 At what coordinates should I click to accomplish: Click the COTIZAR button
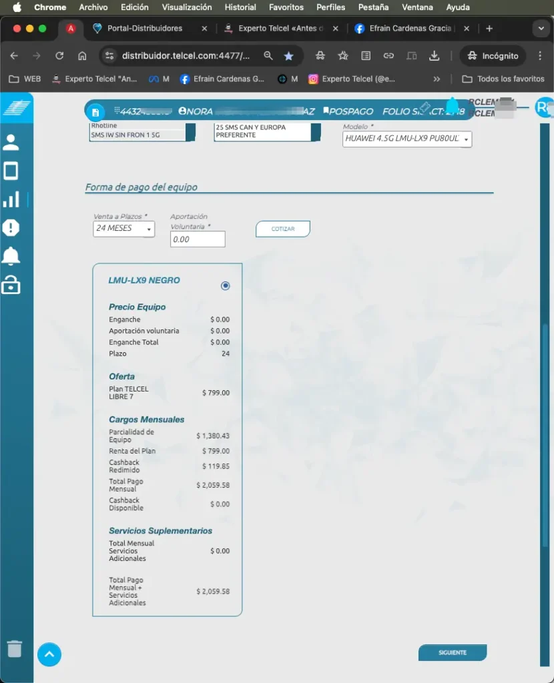[x=283, y=229]
